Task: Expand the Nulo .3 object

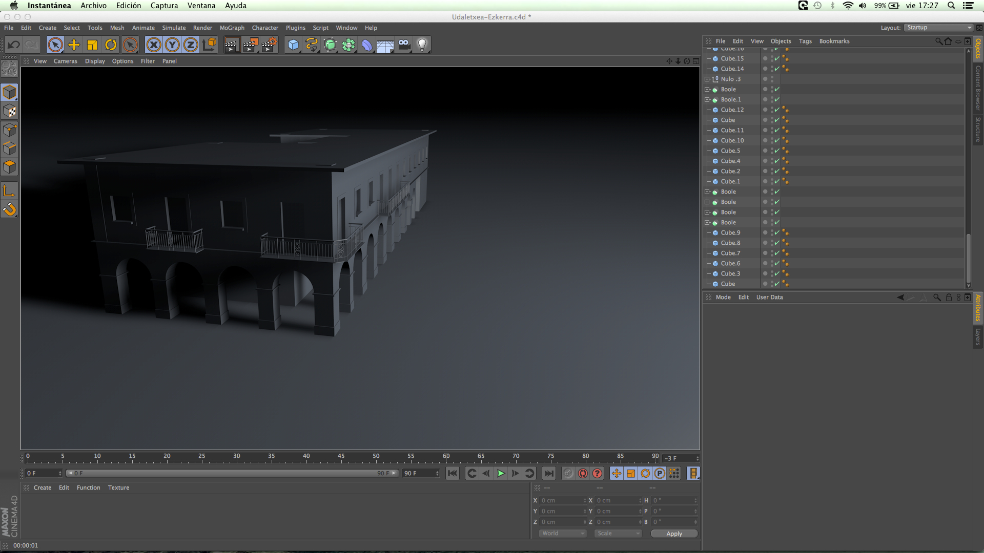Action: click(707, 79)
